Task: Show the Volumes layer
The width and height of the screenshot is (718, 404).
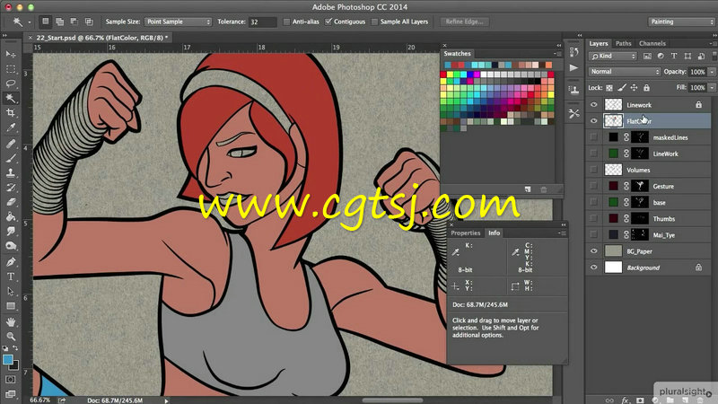Action: (x=594, y=170)
